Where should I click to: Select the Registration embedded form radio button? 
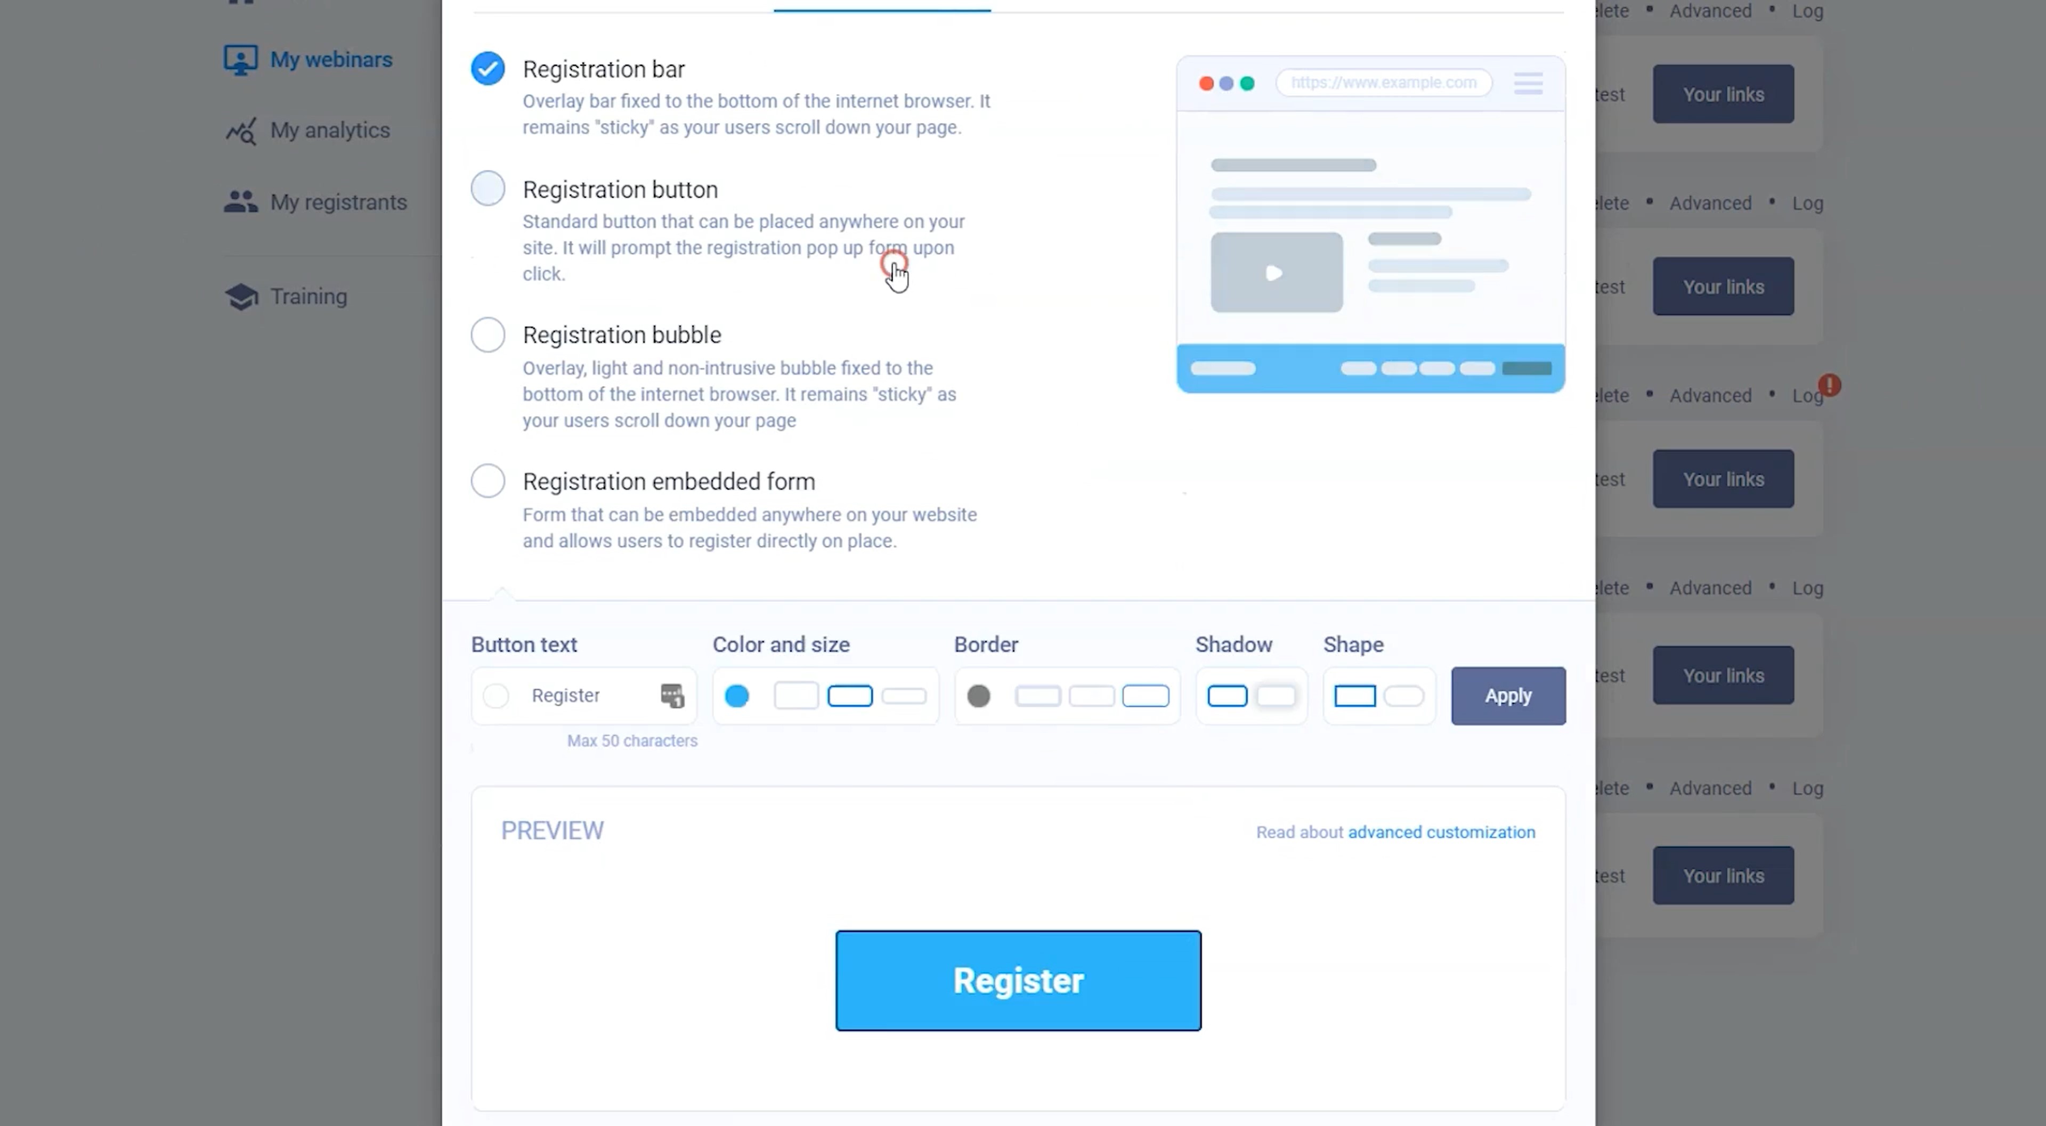pos(487,481)
